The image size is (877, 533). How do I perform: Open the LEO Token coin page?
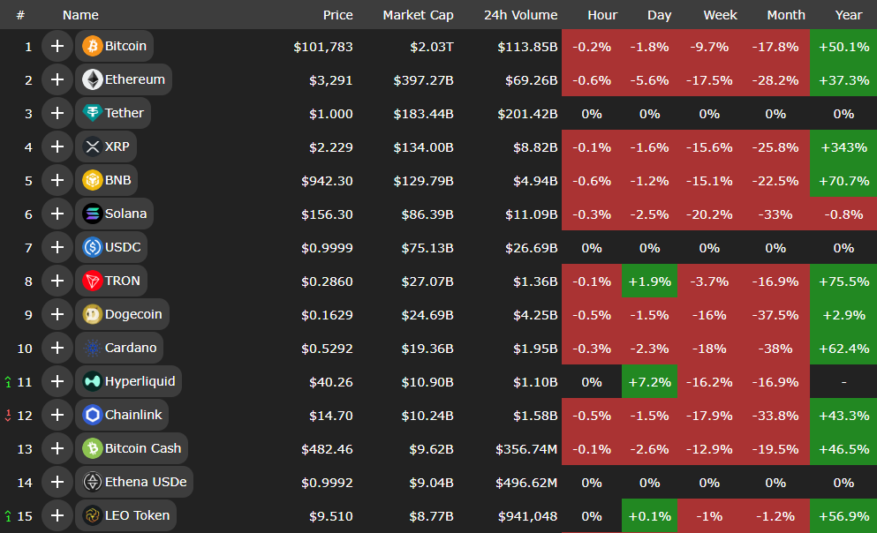point(137,515)
